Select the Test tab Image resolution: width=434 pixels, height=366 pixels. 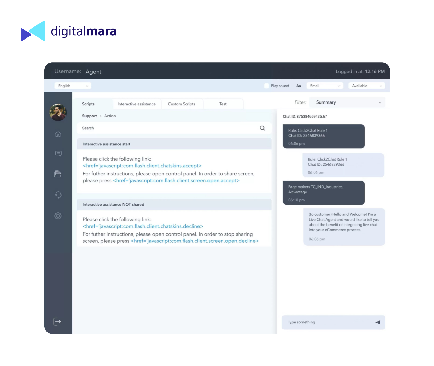(x=223, y=104)
